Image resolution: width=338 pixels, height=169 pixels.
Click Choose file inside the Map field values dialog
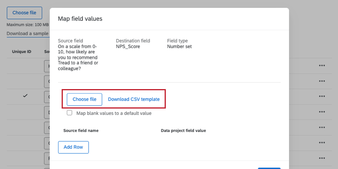coord(84,99)
